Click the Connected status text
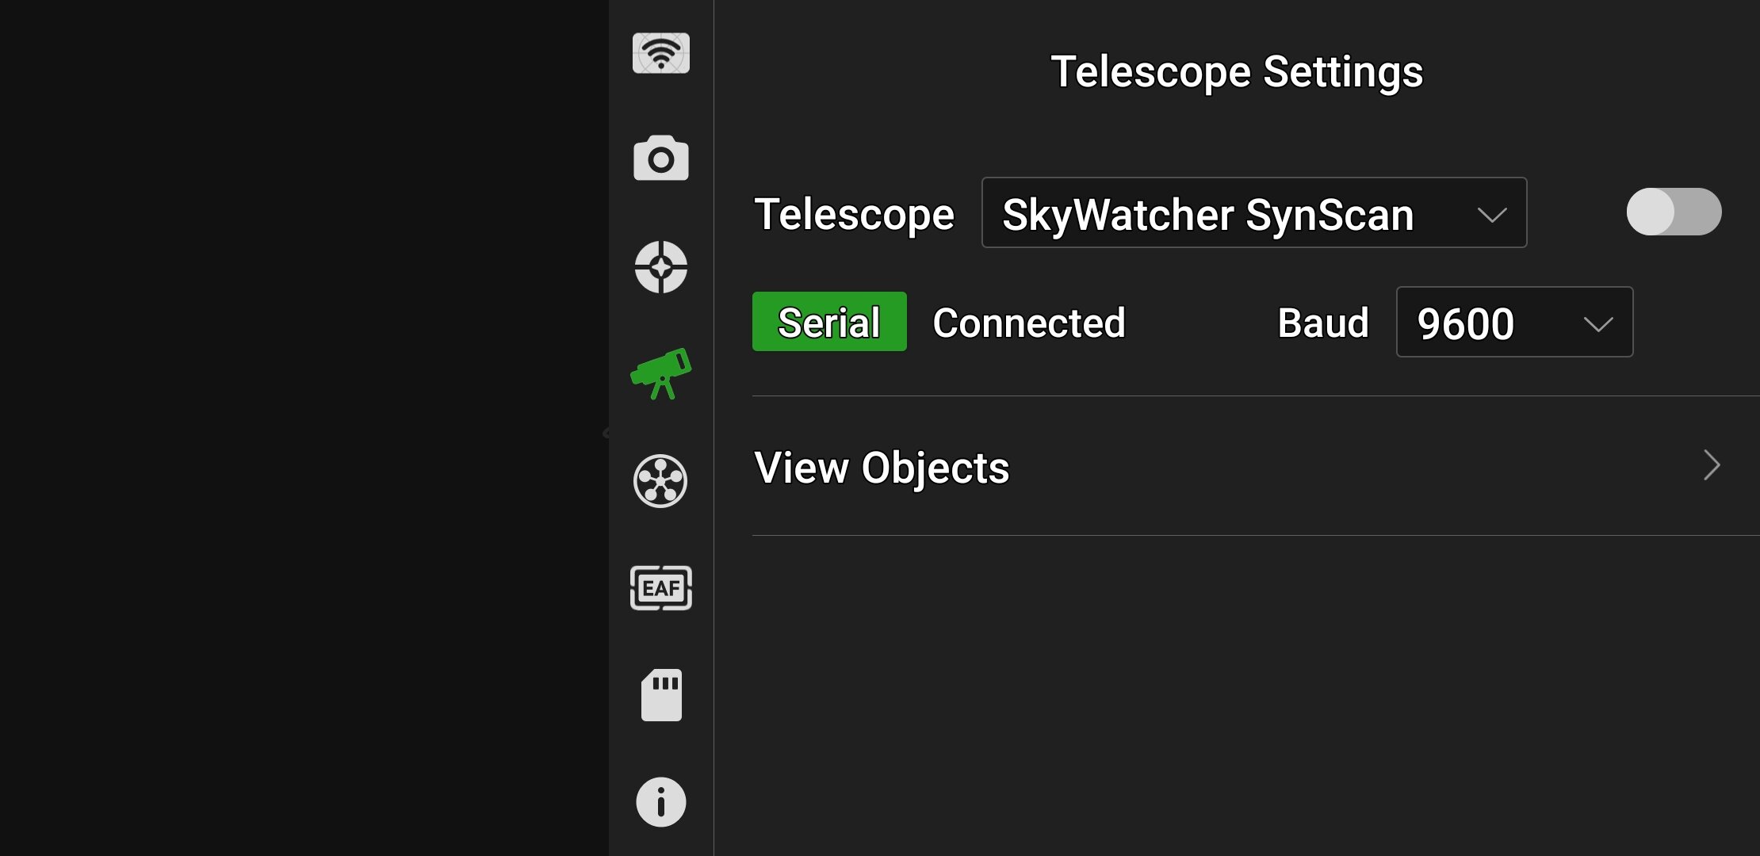Viewport: 1760px width, 856px height. pyautogui.click(x=1028, y=323)
